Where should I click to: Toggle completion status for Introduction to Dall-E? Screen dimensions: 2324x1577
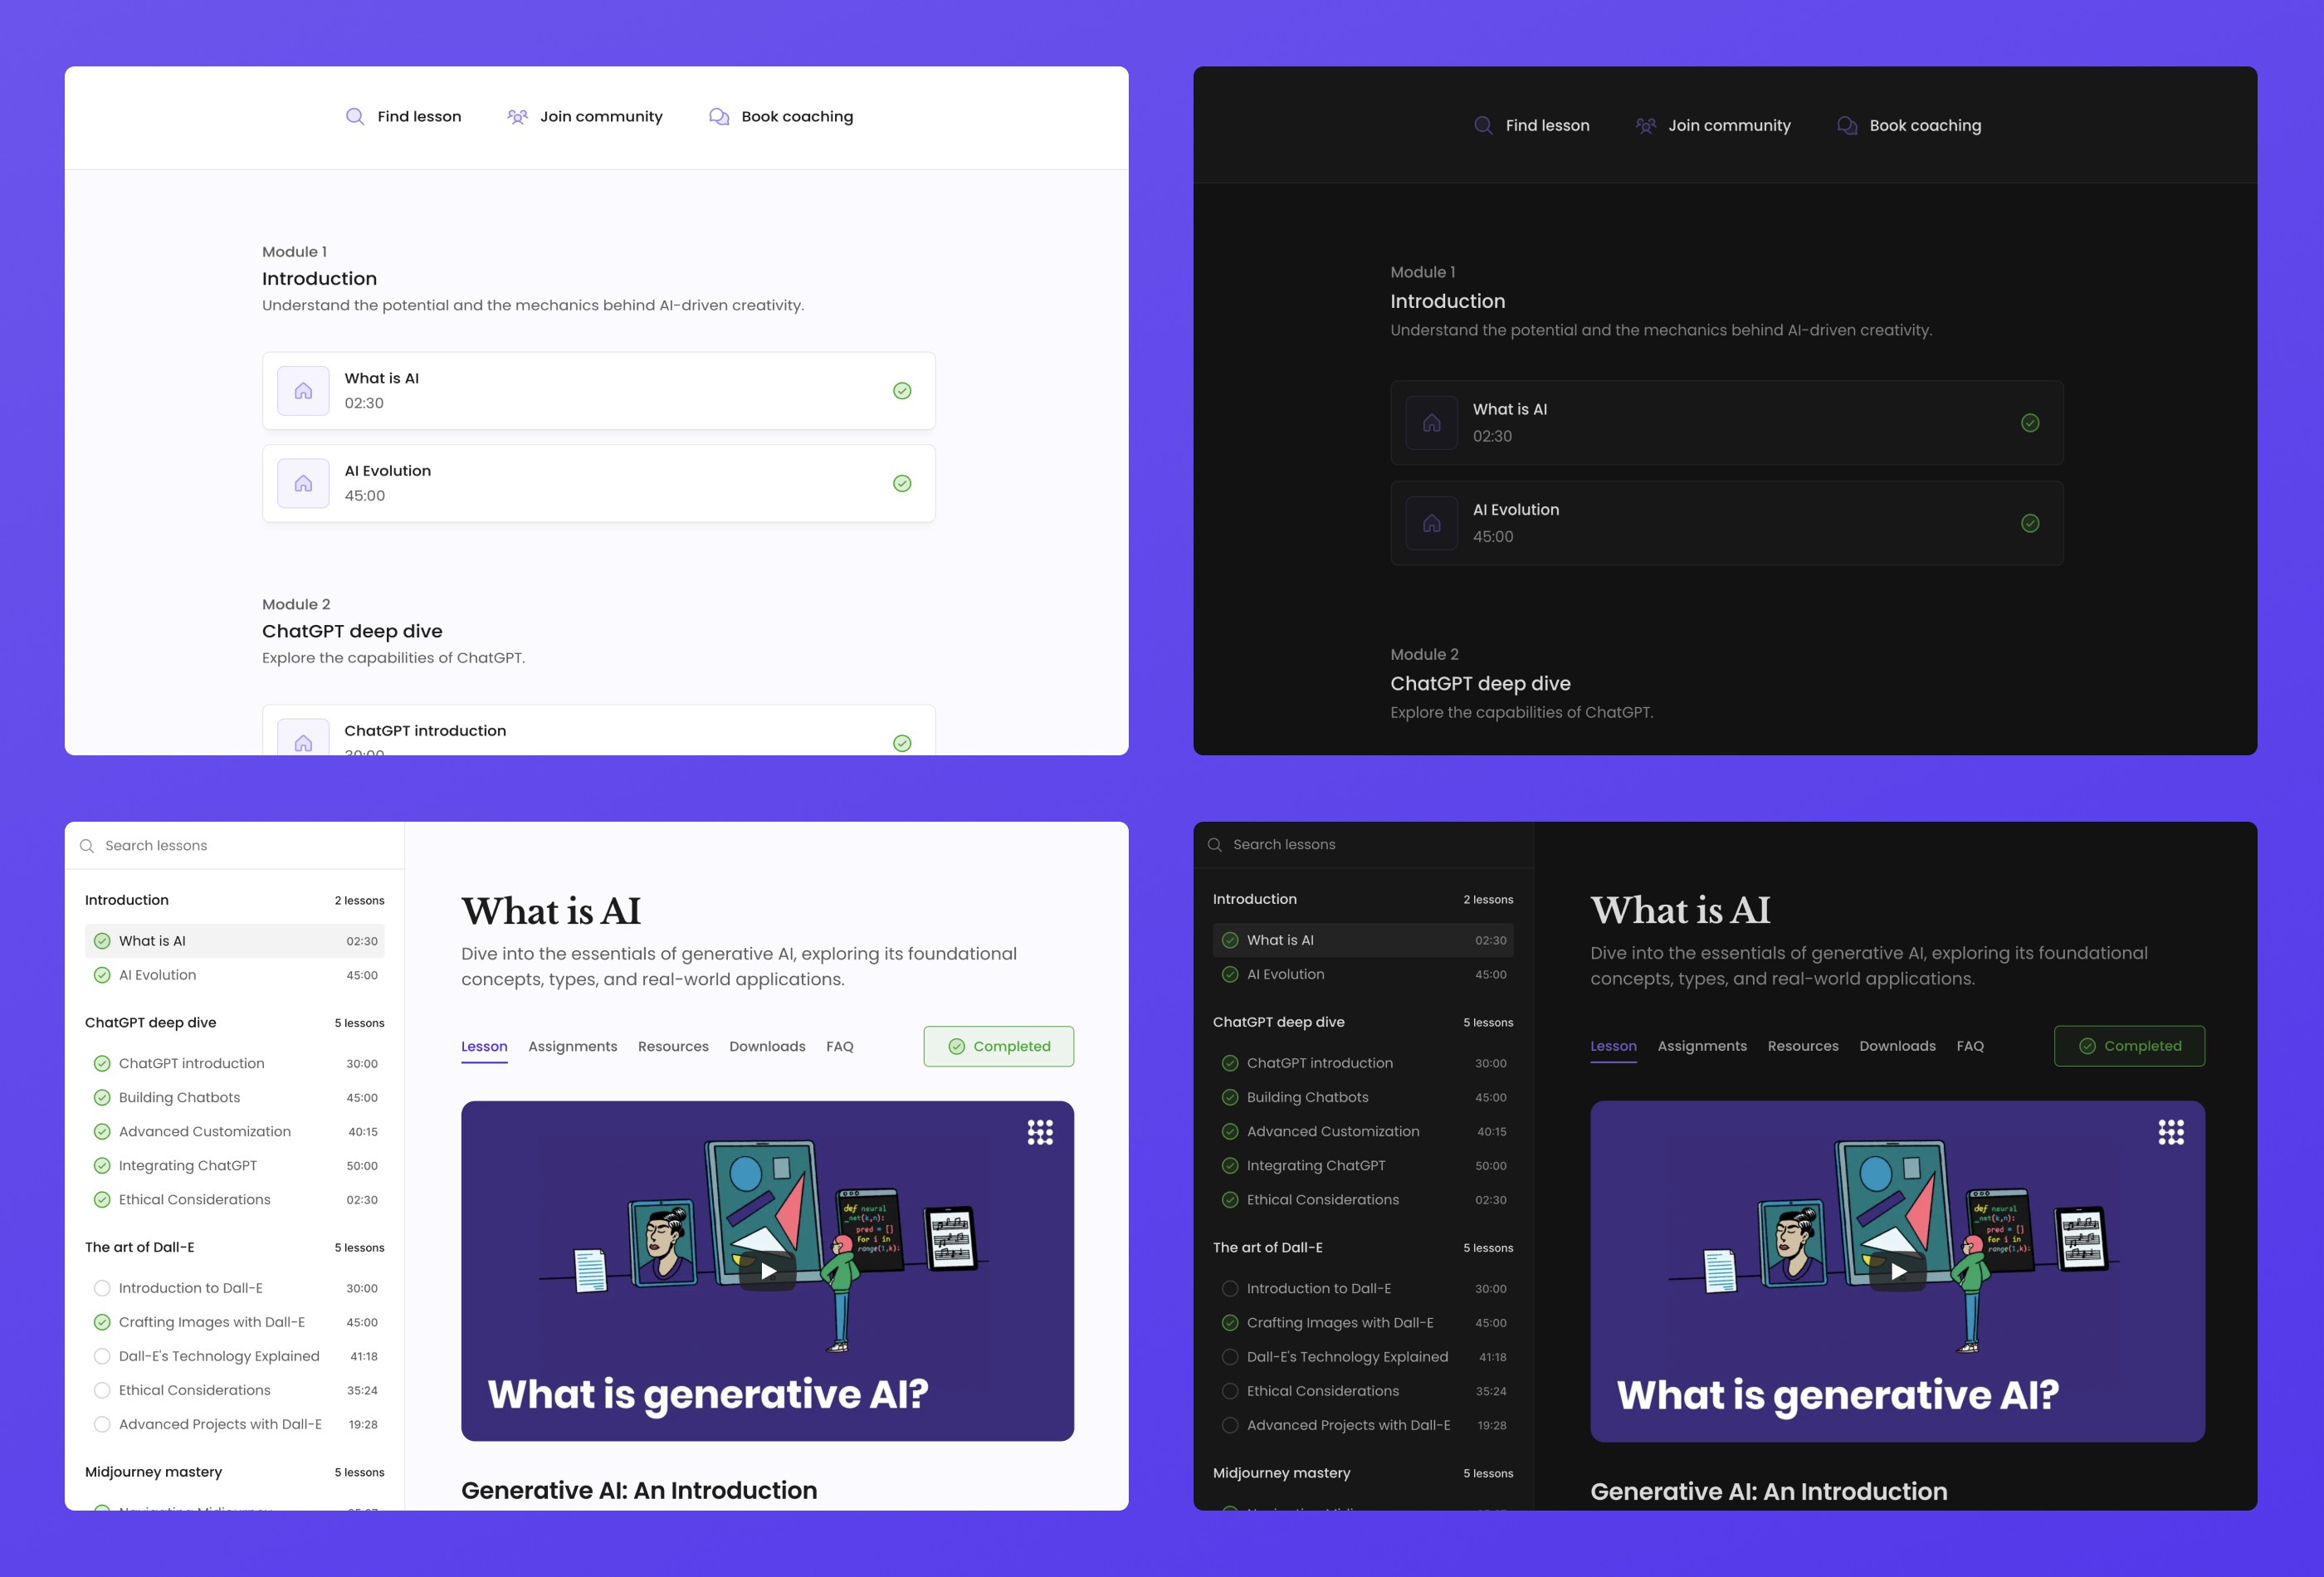pos(102,1288)
